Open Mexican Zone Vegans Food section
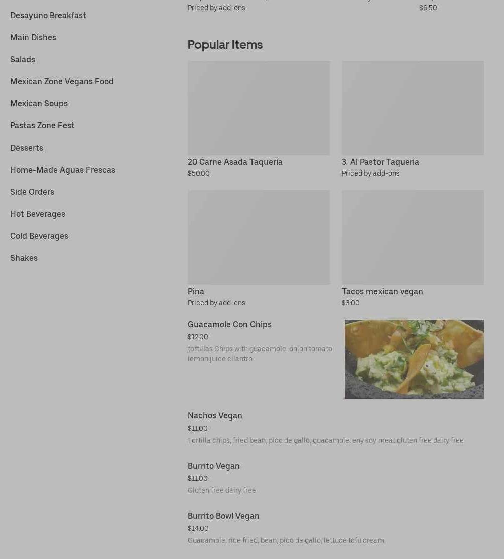Screen dimensions: 504x559 point(62,82)
